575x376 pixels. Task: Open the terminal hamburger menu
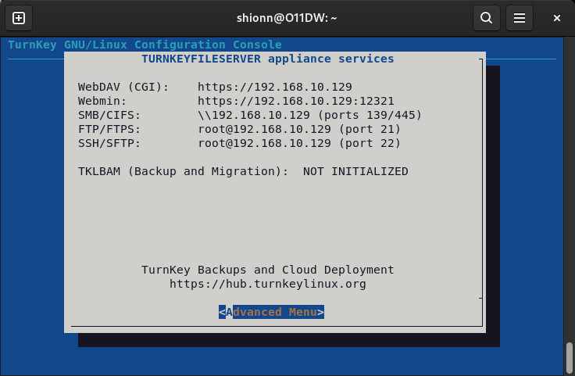(520, 18)
